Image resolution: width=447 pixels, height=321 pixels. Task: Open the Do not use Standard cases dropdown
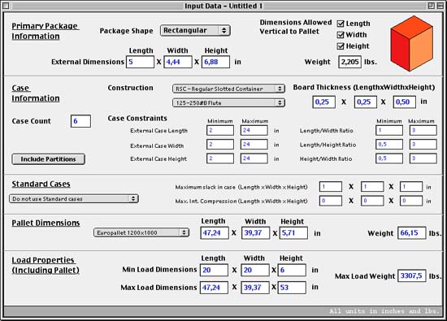pyautogui.click(x=74, y=199)
